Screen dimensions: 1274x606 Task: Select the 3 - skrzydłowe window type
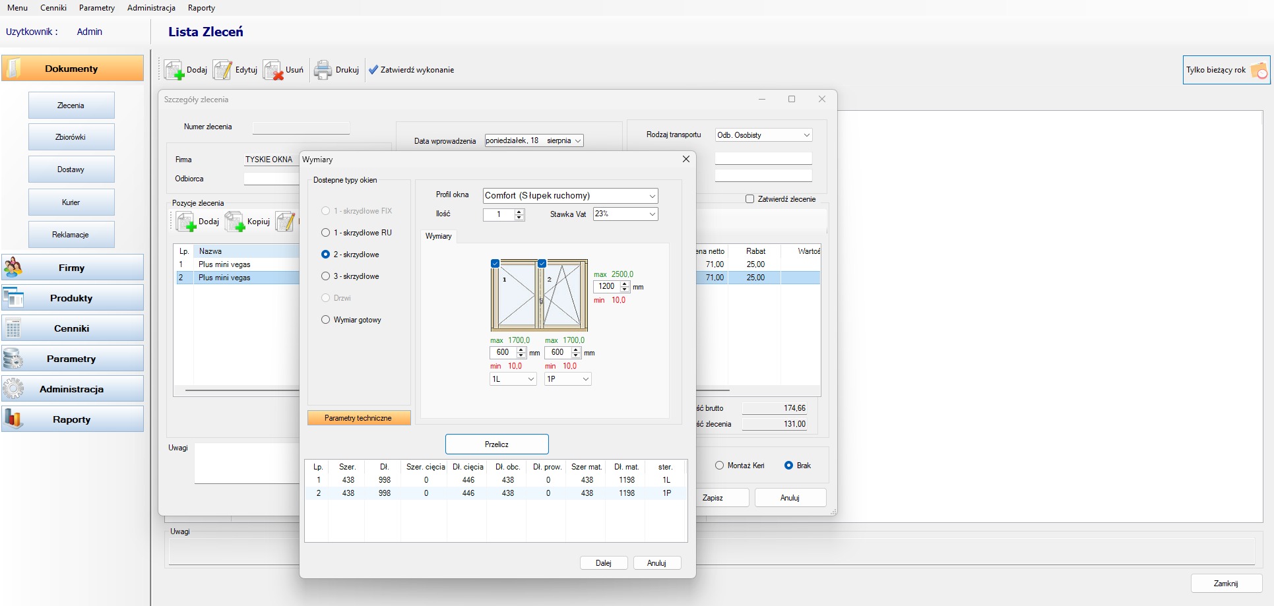click(325, 276)
